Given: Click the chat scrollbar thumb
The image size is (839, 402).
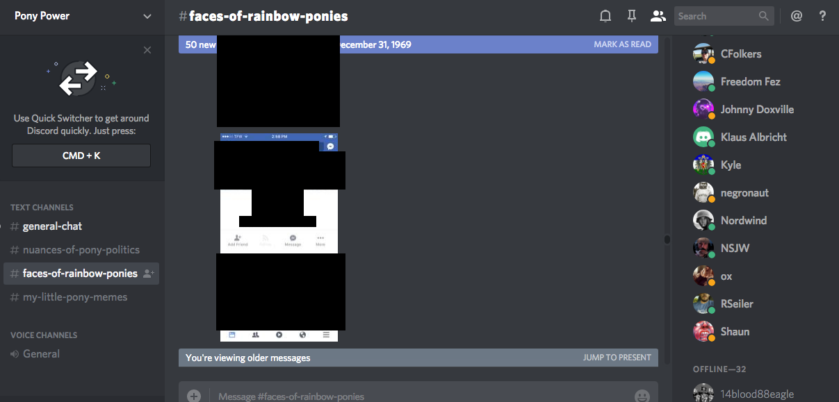Looking at the screenshot, I should coord(667,240).
